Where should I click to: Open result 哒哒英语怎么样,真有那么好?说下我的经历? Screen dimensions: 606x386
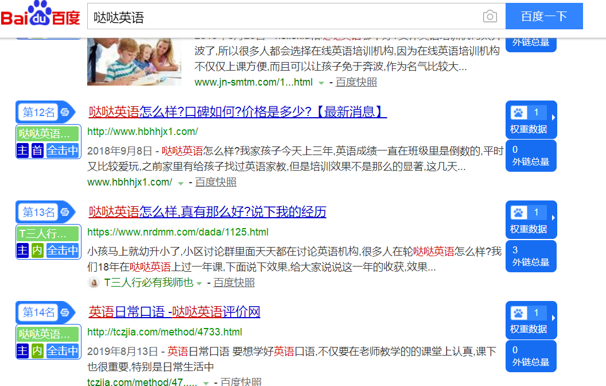point(208,211)
